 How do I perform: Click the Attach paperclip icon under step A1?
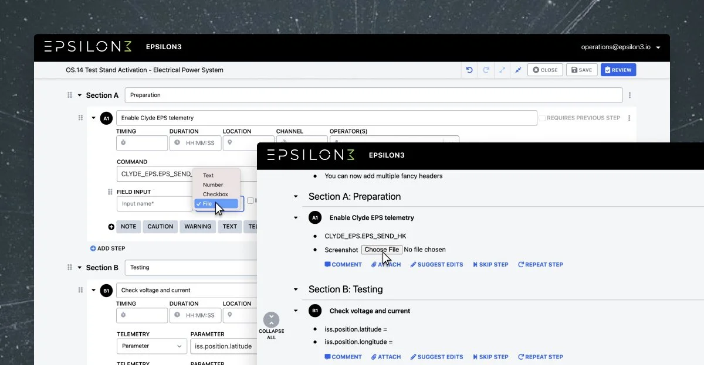click(374, 264)
